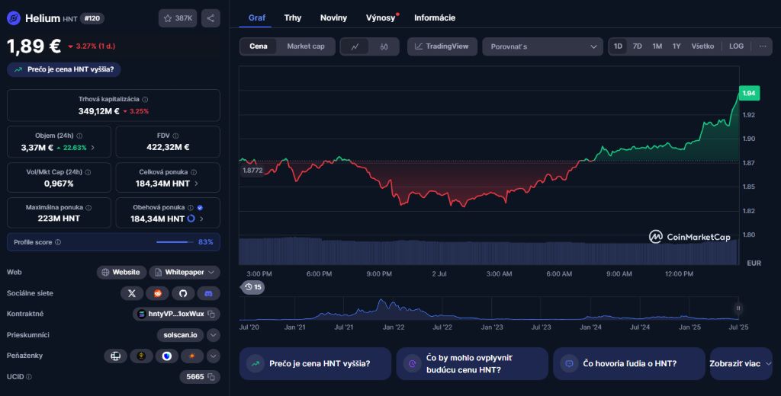Viewport: 781px width, 396px height.
Task: Grab the right handle of timeline range selector
Action: click(x=738, y=308)
